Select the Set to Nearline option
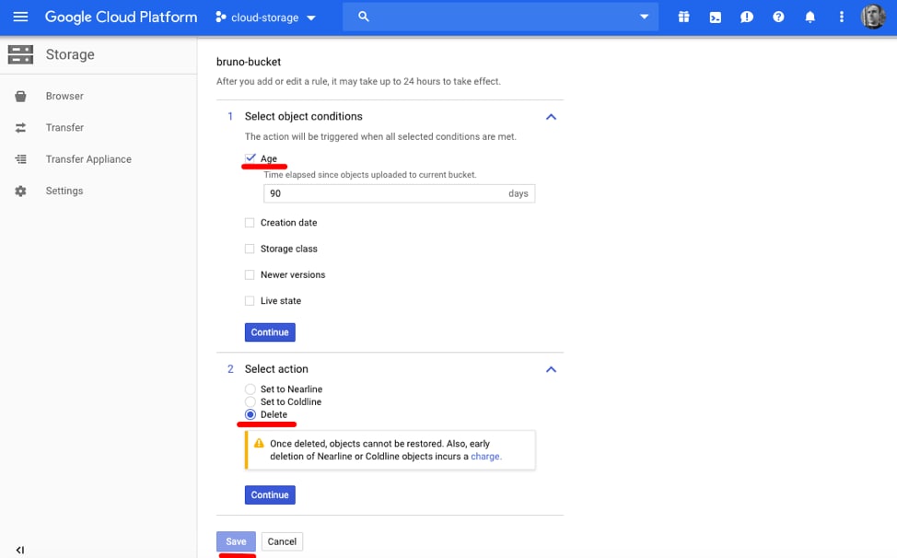Screen dimensions: 897x558 point(250,389)
